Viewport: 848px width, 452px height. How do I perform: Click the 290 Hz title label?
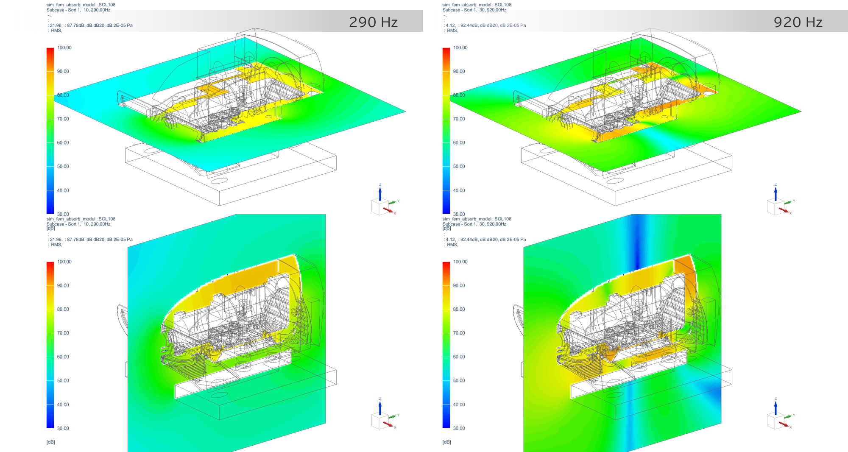pos(373,22)
